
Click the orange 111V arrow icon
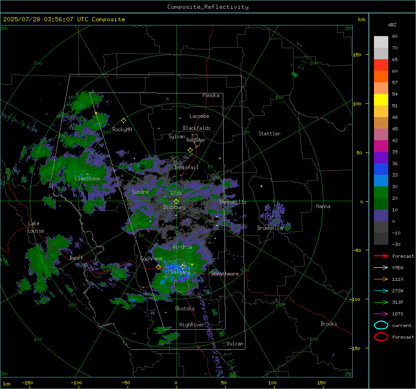click(x=381, y=279)
